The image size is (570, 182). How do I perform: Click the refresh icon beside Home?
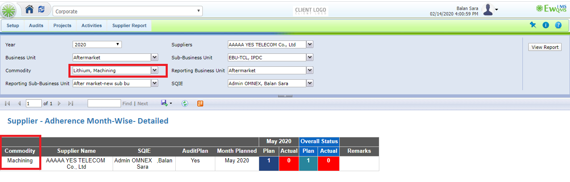point(41,9)
